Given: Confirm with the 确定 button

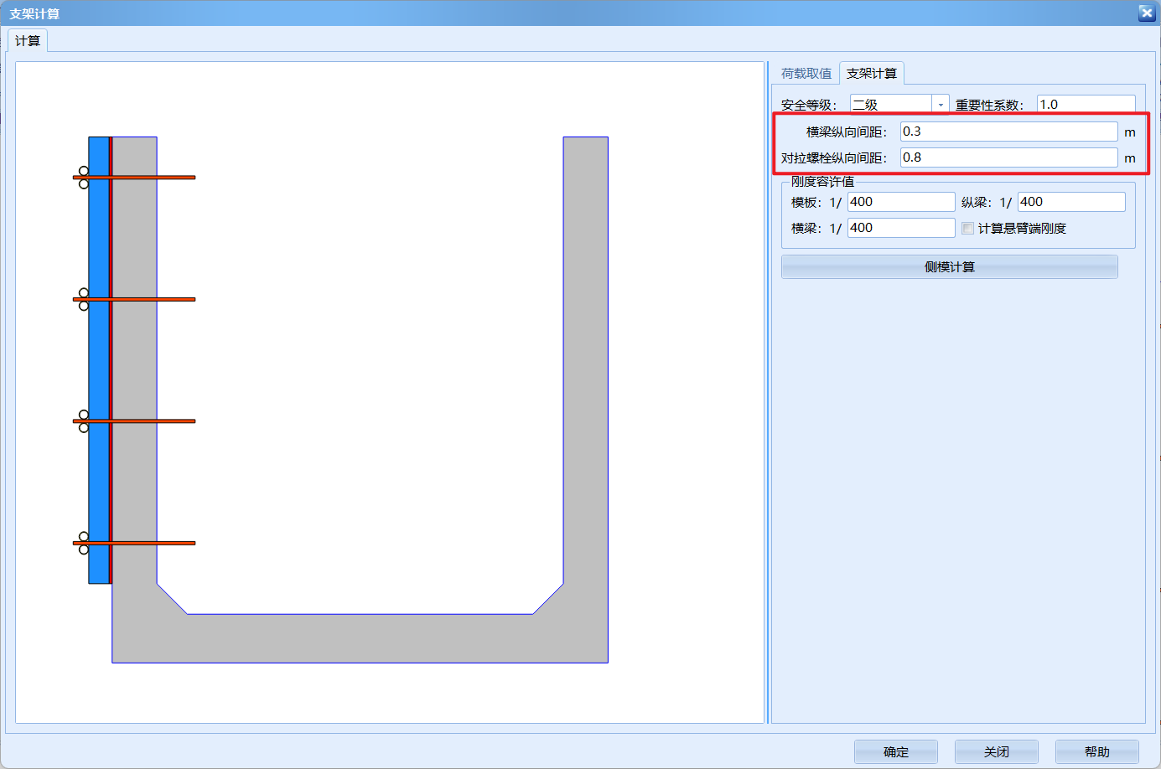Looking at the screenshot, I should 895,751.
